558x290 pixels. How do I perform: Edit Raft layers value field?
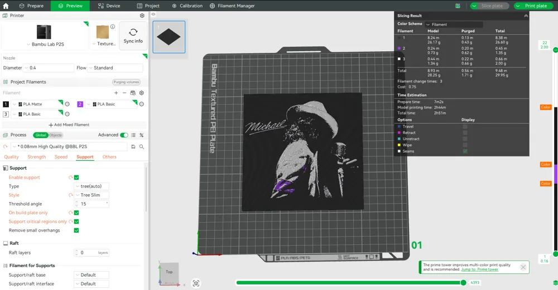(x=92, y=253)
